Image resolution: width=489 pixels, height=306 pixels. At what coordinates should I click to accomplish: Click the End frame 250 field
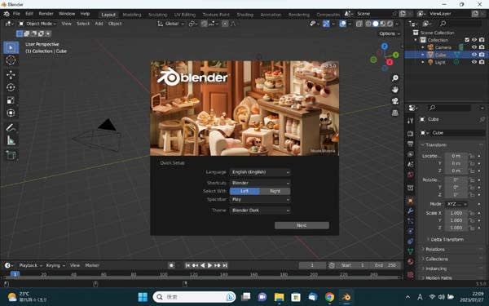tap(385, 265)
